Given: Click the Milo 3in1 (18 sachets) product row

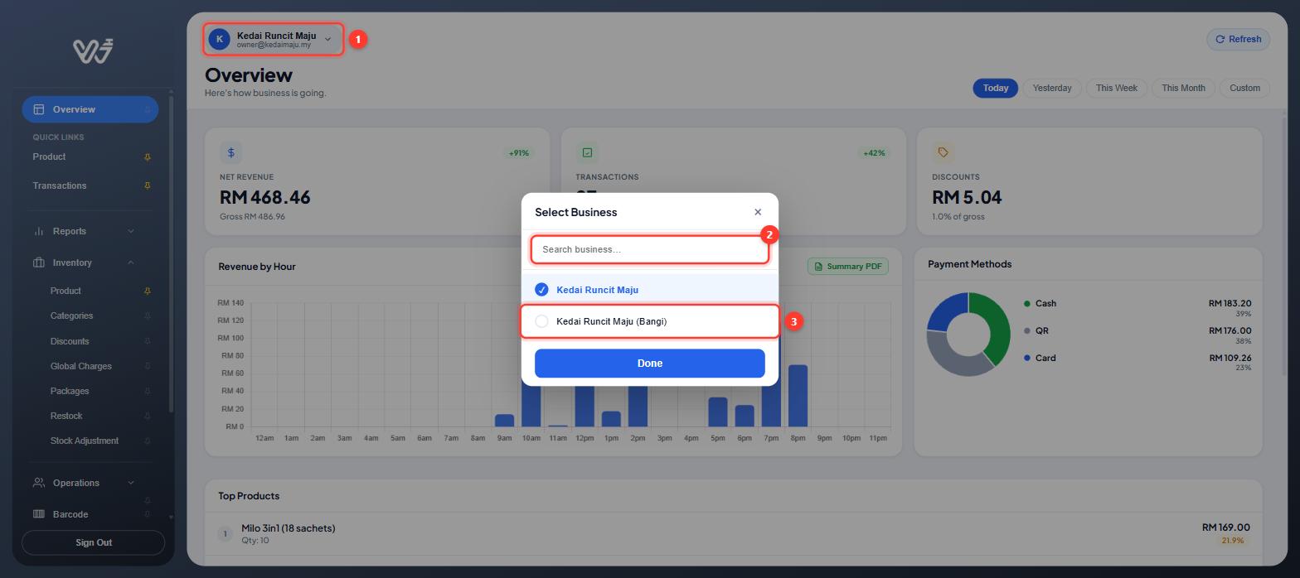Looking at the screenshot, I should (734, 534).
